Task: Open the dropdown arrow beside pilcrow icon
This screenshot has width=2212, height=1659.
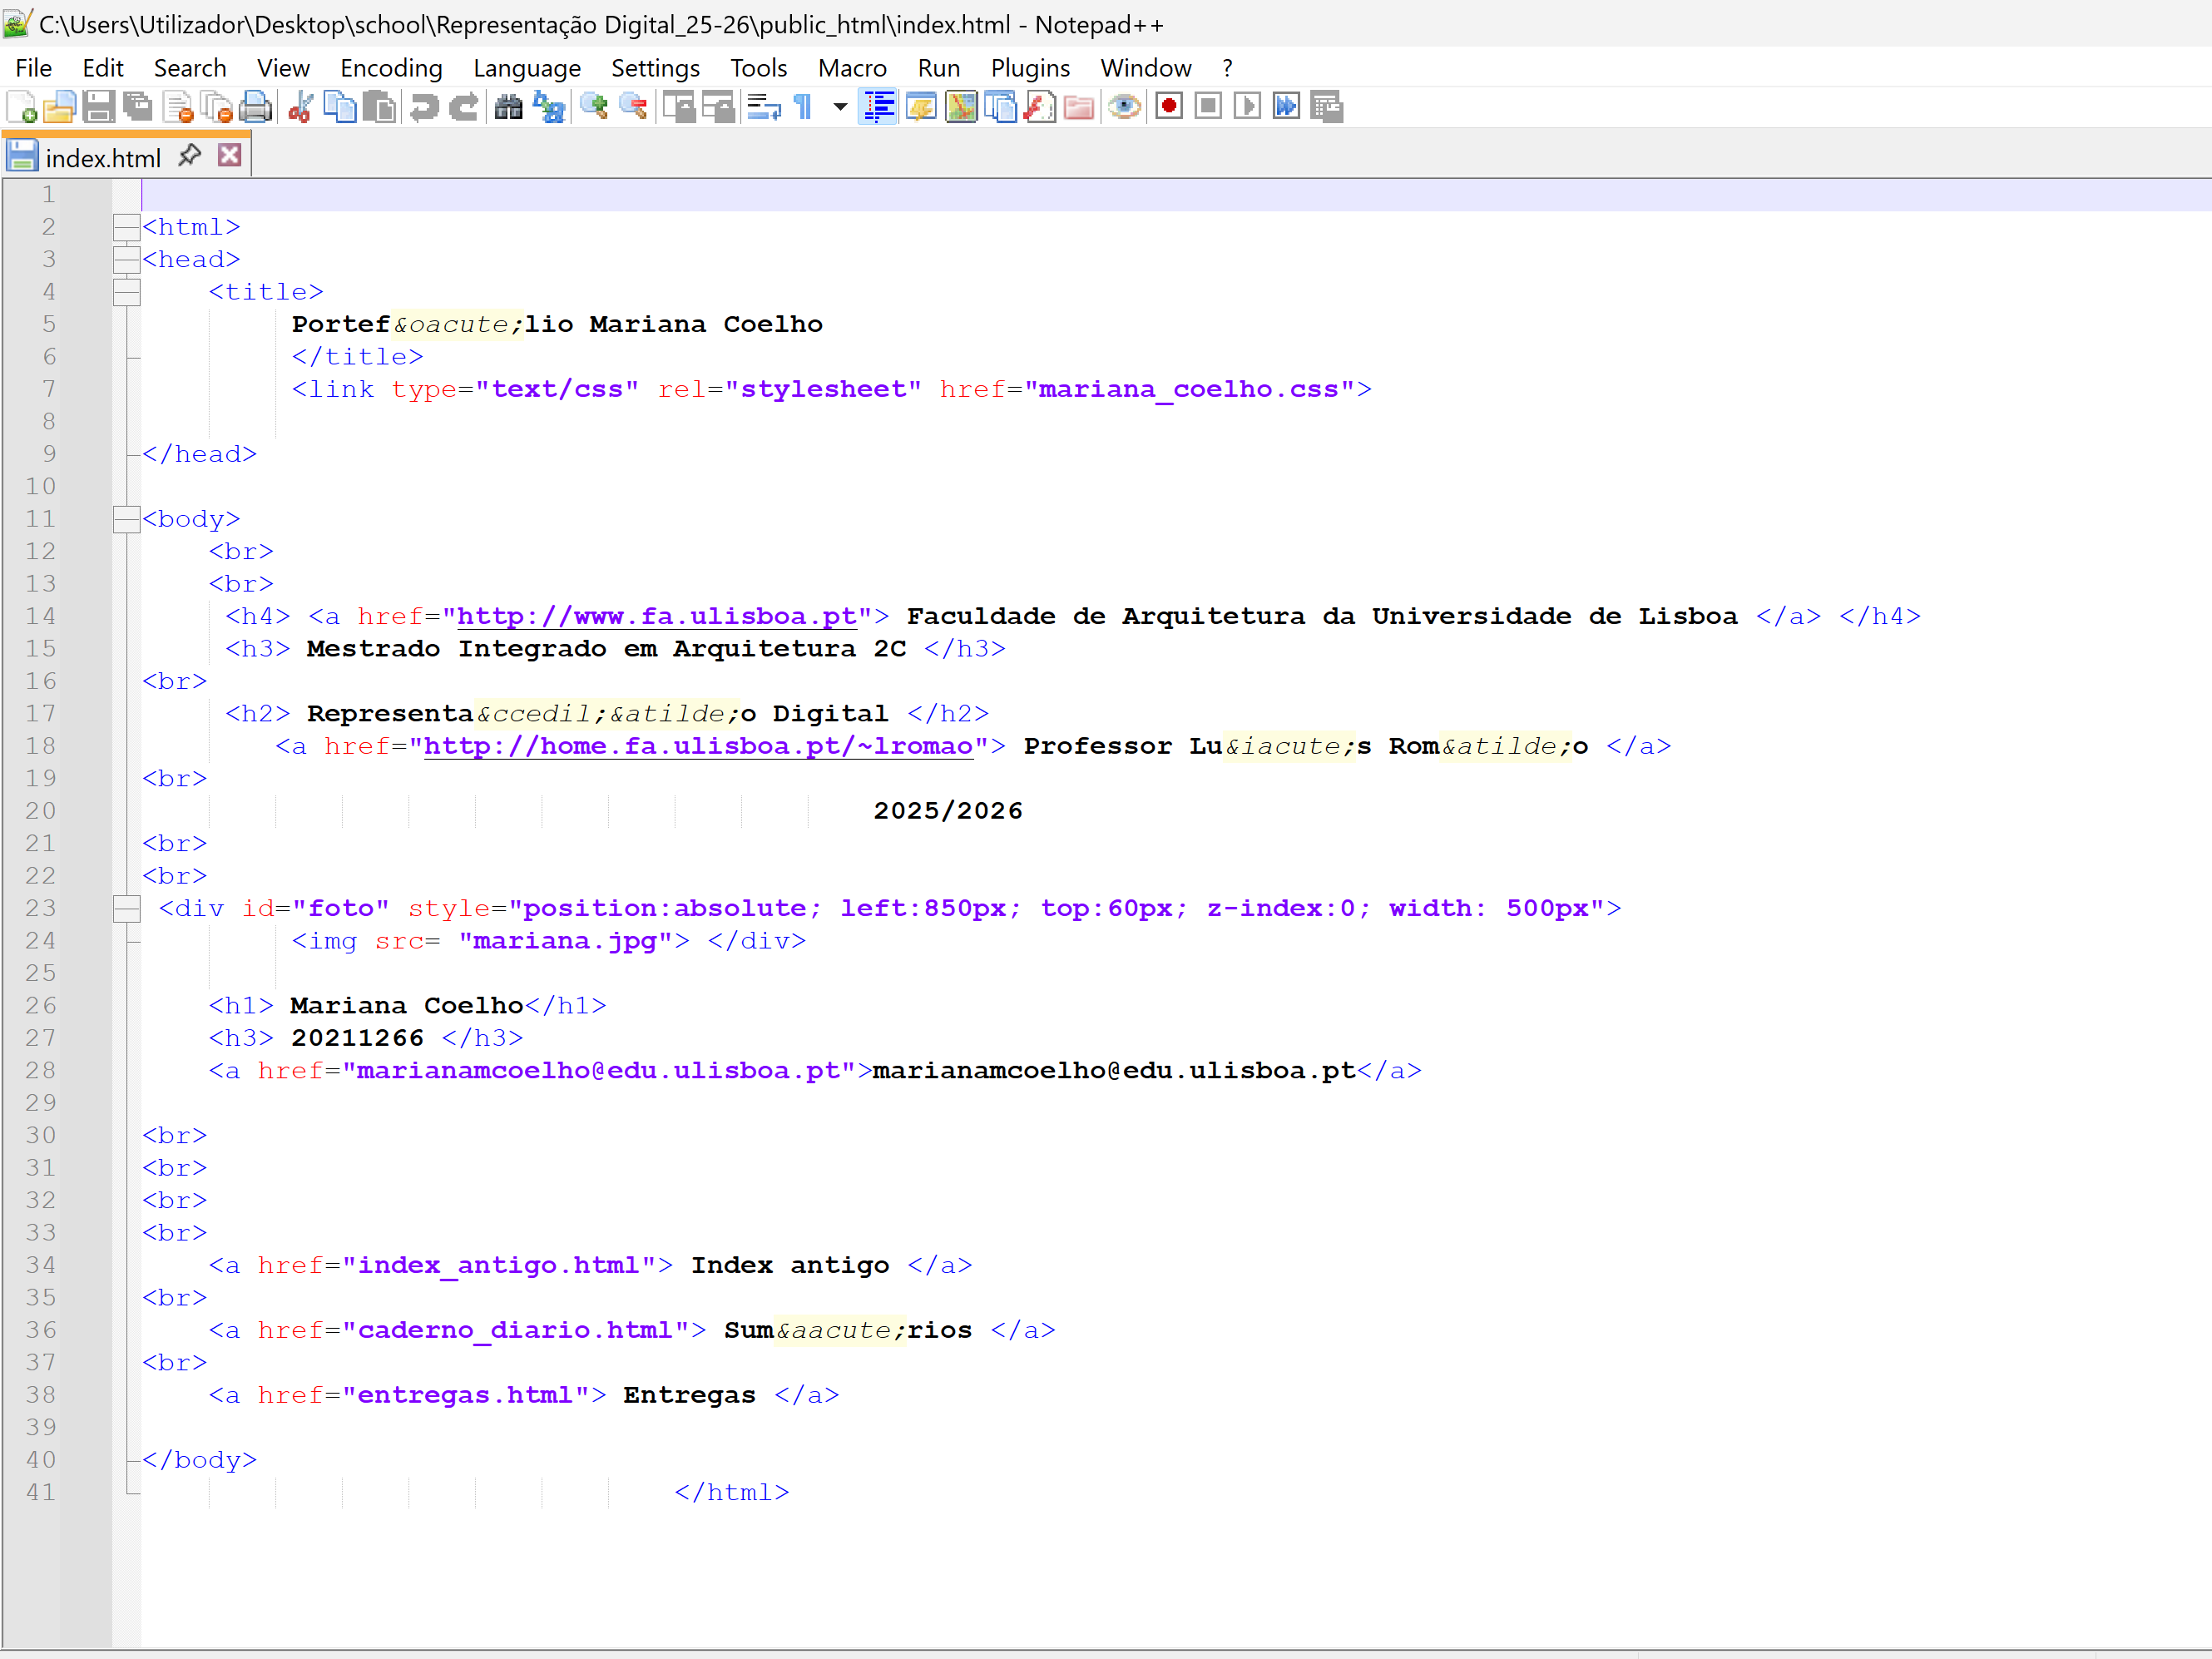Action: 840,106
